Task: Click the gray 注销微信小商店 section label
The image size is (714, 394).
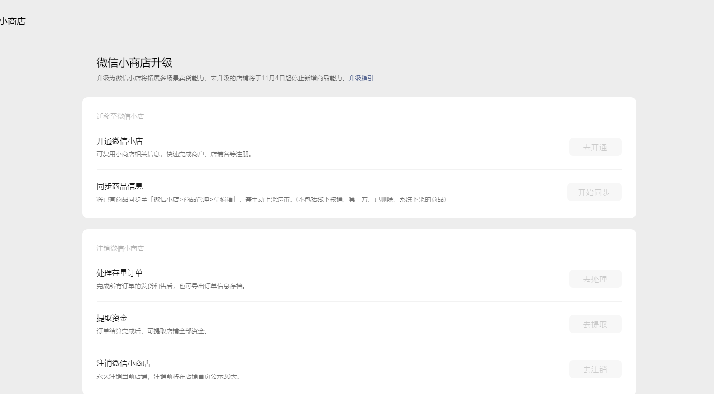Action: tap(120, 249)
